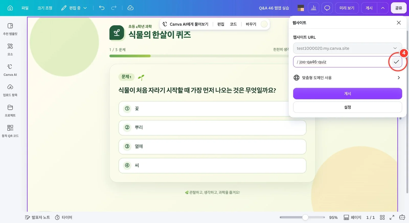The width and height of the screenshot is (409, 223).
Task: Ask Canva AI via floating toolbar
Action: pyautogui.click(x=185, y=24)
